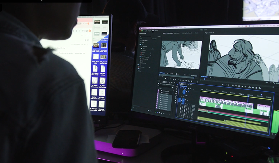Open Comparison View in Program monitor
The width and height of the screenshot is (279, 163).
260,88
